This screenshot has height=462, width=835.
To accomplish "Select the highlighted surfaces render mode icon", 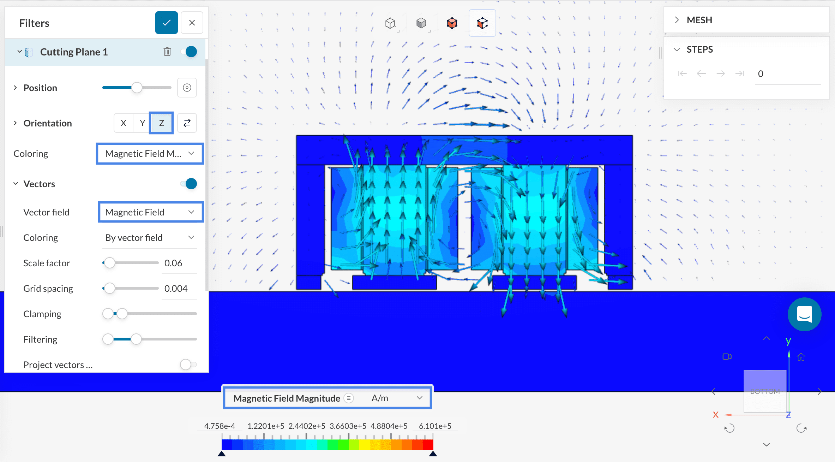I will point(482,23).
